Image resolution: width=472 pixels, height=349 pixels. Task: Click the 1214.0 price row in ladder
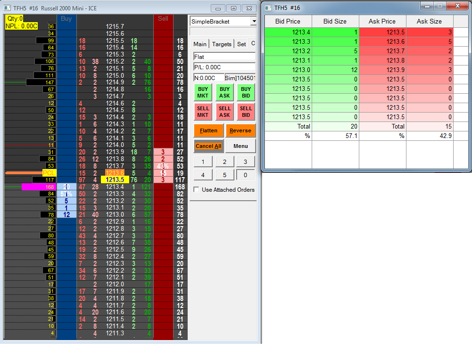(115, 145)
